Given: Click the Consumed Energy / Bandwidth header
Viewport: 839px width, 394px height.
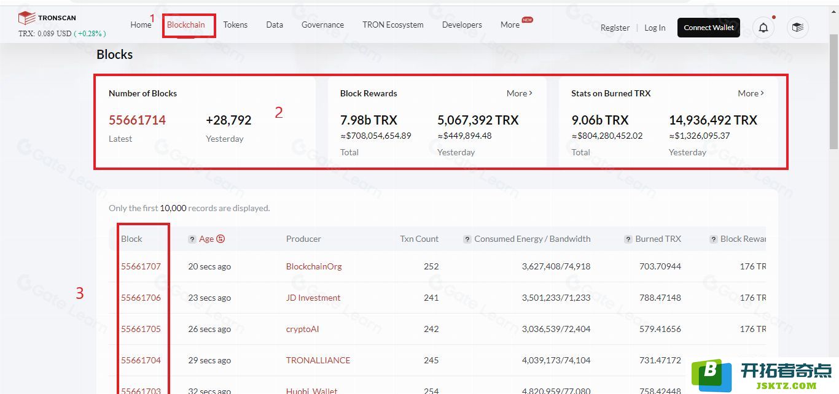Looking at the screenshot, I should point(533,239).
